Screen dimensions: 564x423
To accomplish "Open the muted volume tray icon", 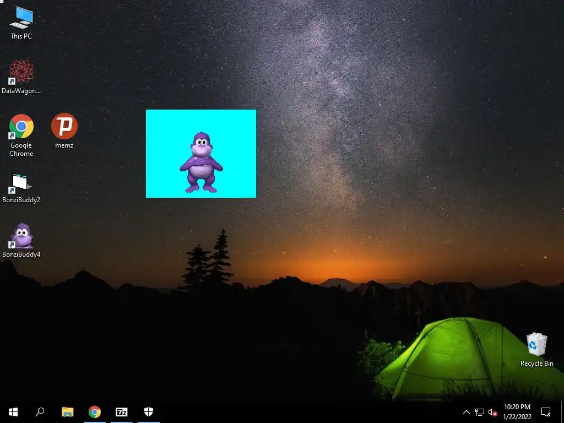I will (492, 412).
